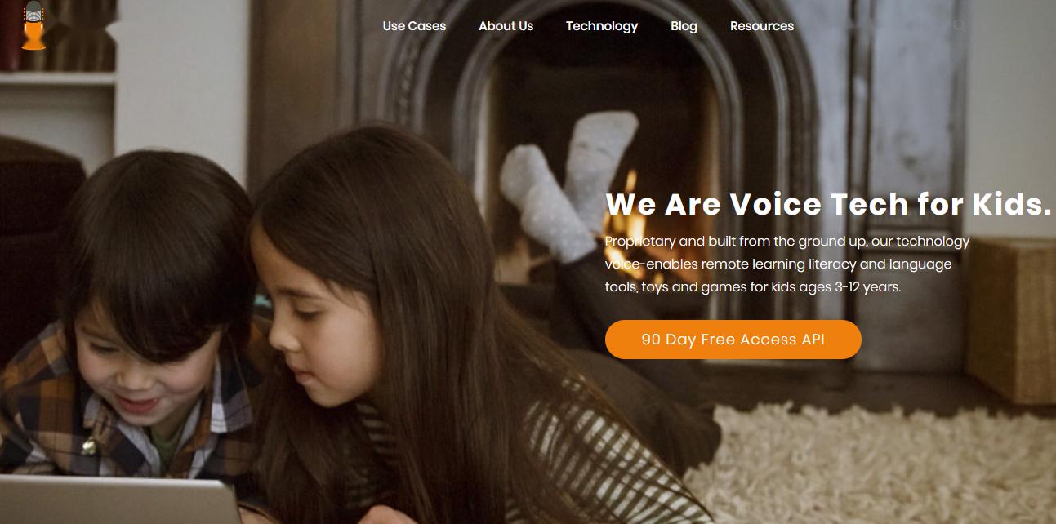
Task: Expand the Resources navigation menu
Action: pyautogui.click(x=762, y=26)
